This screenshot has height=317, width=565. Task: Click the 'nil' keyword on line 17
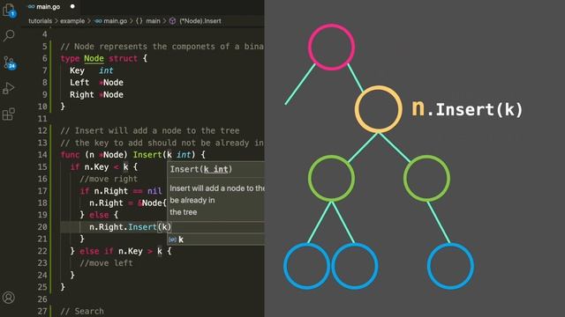154,191
